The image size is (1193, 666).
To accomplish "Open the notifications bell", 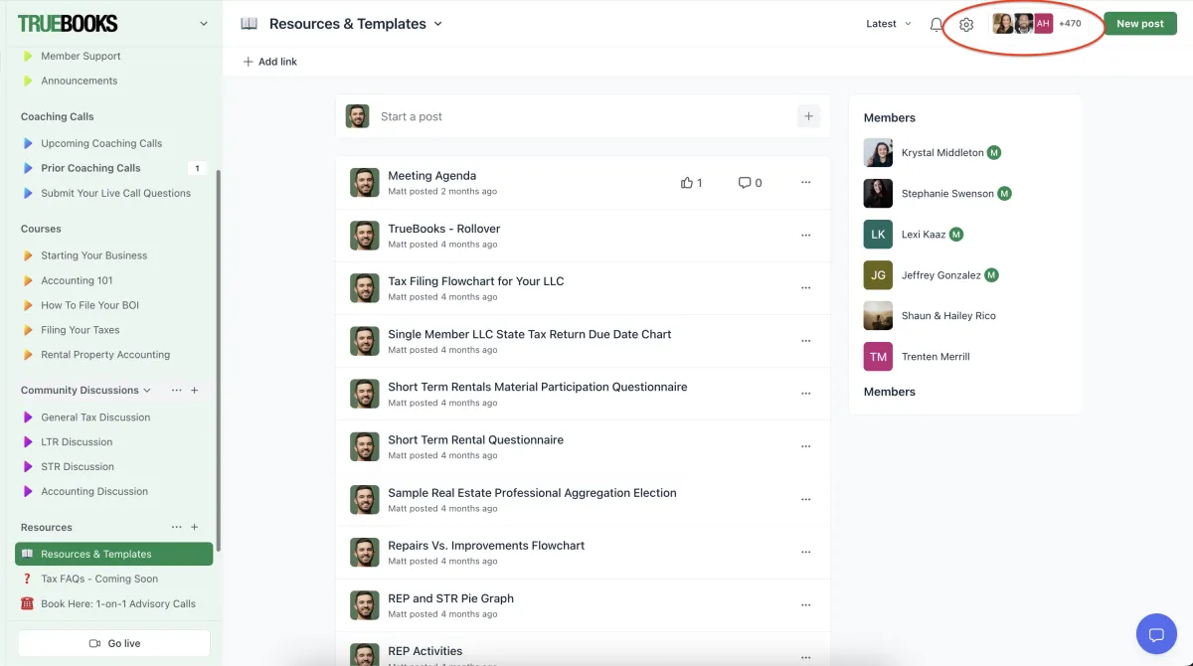I will pos(937,24).
